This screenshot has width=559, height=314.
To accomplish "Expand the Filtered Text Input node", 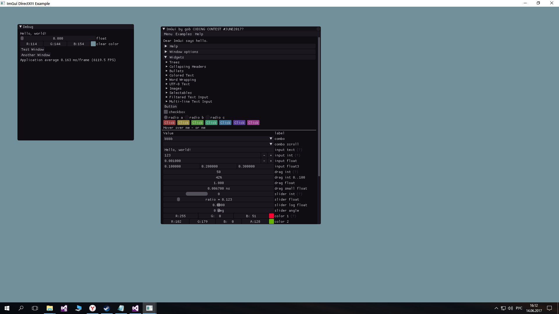I will click(x=187, y=97).
